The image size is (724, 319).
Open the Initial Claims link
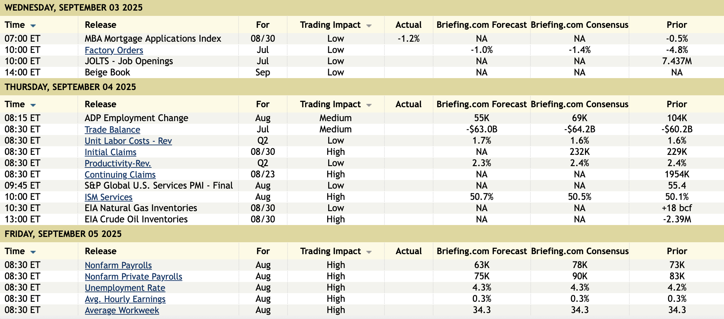(x=110, y=152)
